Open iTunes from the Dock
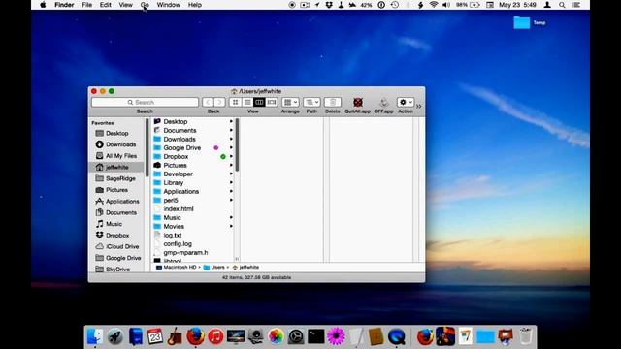 (x=215, y=336)
